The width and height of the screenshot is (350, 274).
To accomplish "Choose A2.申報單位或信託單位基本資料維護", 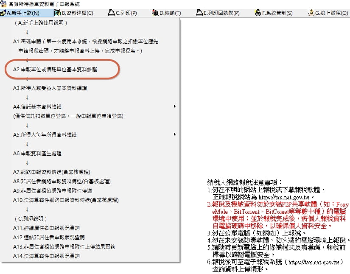I will click(x=55, y=69).
